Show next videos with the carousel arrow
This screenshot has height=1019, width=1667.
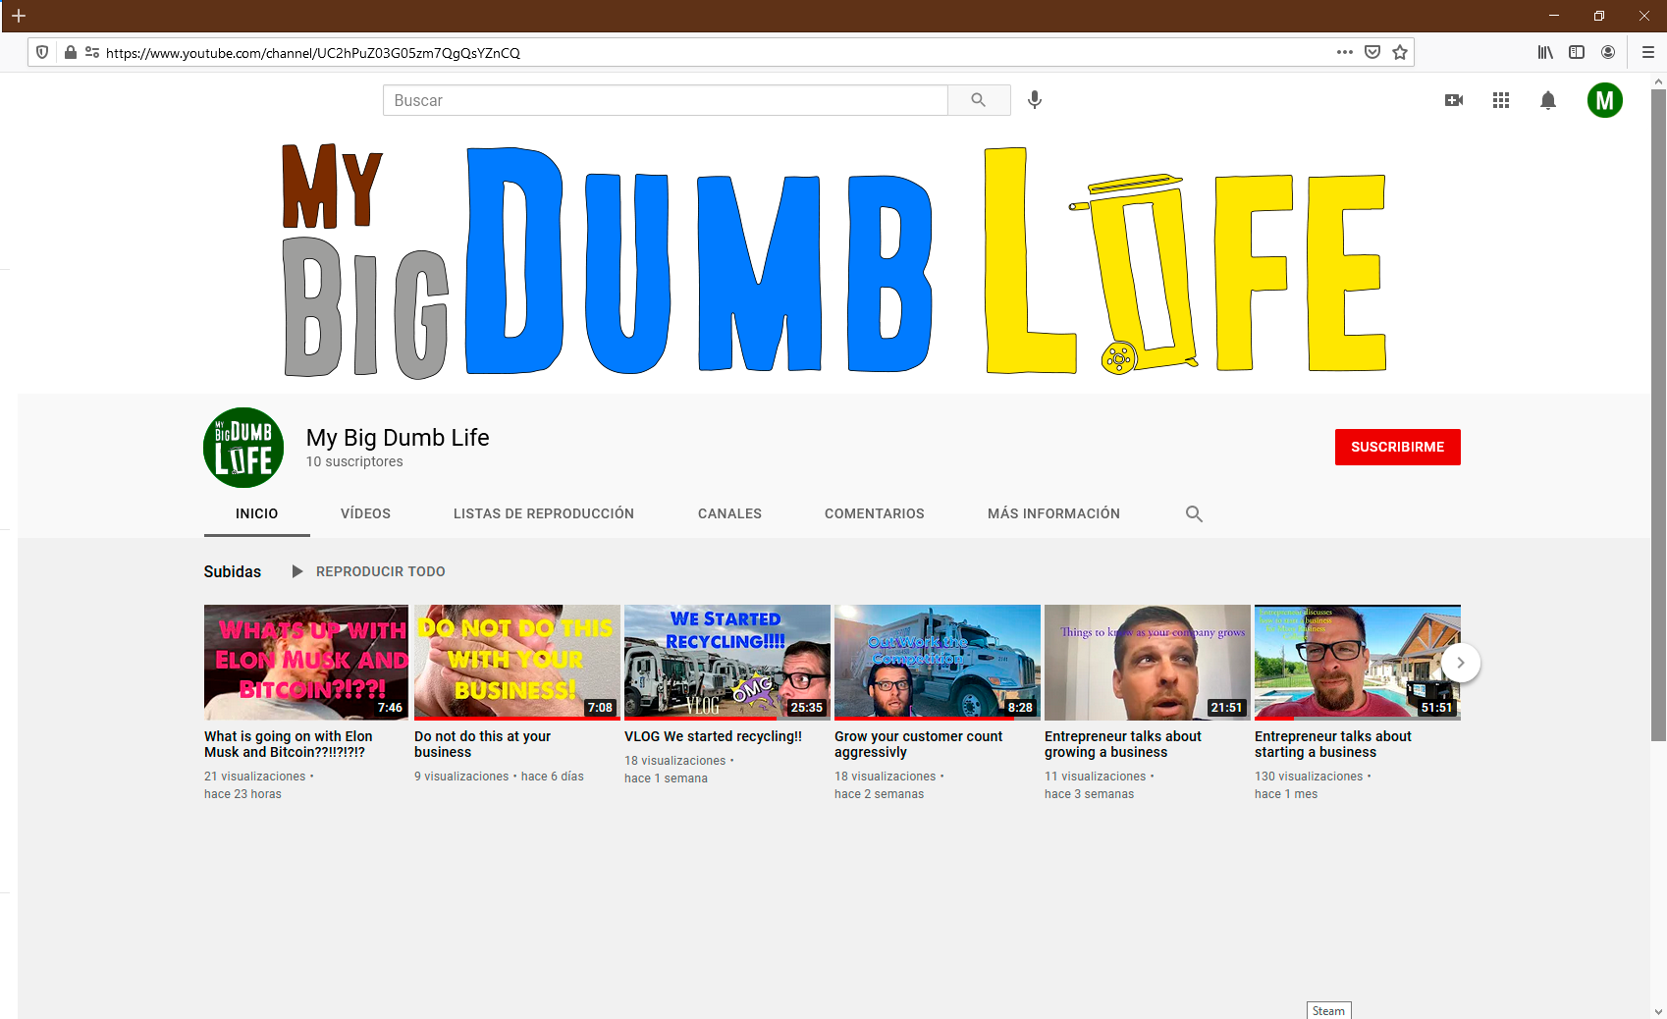click(x=1461, y=663)
